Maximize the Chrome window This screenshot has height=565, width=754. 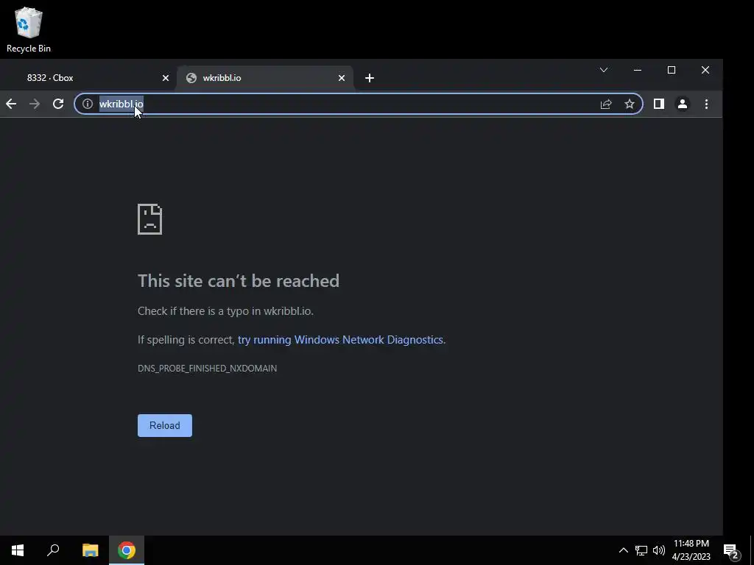pos(672,70)
